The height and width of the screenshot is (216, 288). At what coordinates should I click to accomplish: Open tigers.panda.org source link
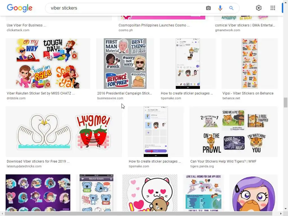coord(202,166)
